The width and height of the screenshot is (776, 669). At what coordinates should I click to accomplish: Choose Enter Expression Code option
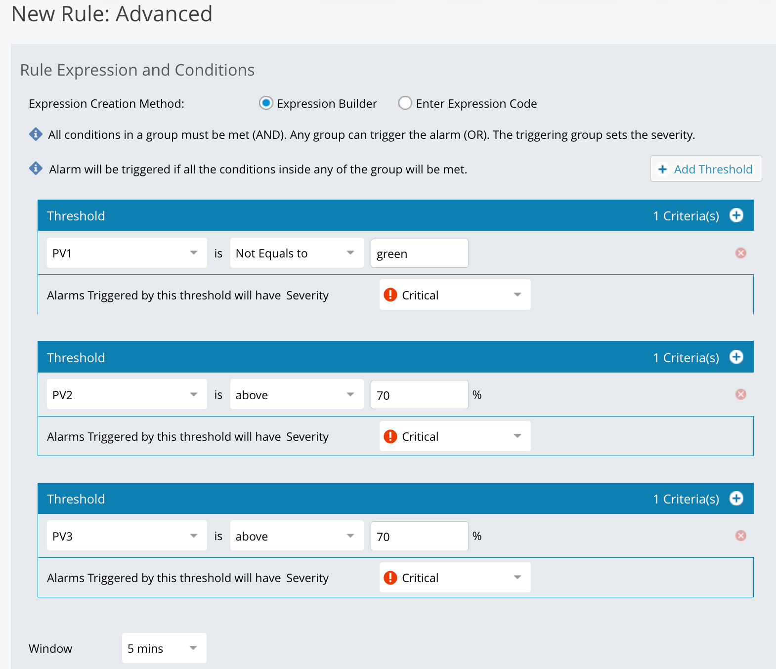(x=405, y=103)
